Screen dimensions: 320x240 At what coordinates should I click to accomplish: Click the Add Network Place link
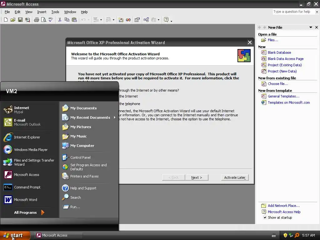(x=284, y=206)
